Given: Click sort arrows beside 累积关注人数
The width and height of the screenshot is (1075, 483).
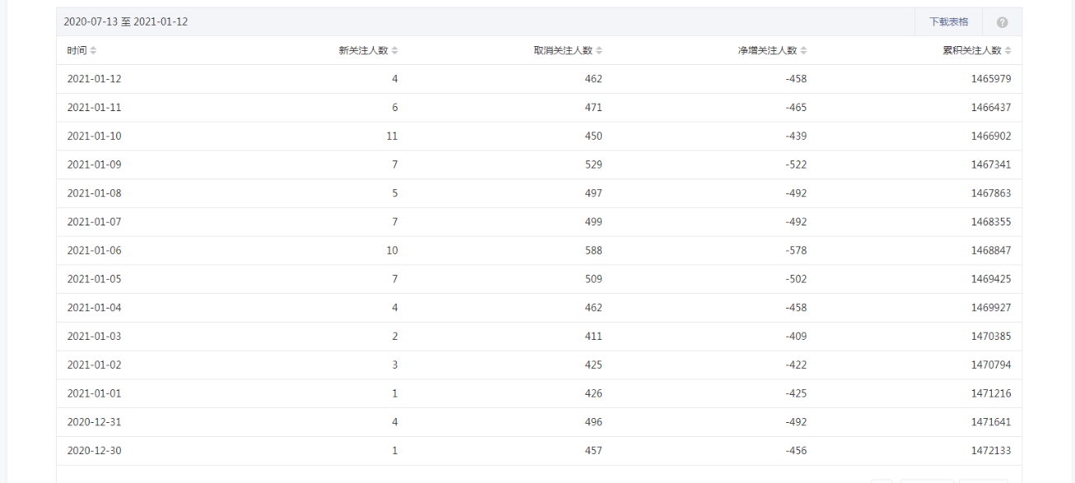Looking at the screenshot, I should pos(1008,51).
